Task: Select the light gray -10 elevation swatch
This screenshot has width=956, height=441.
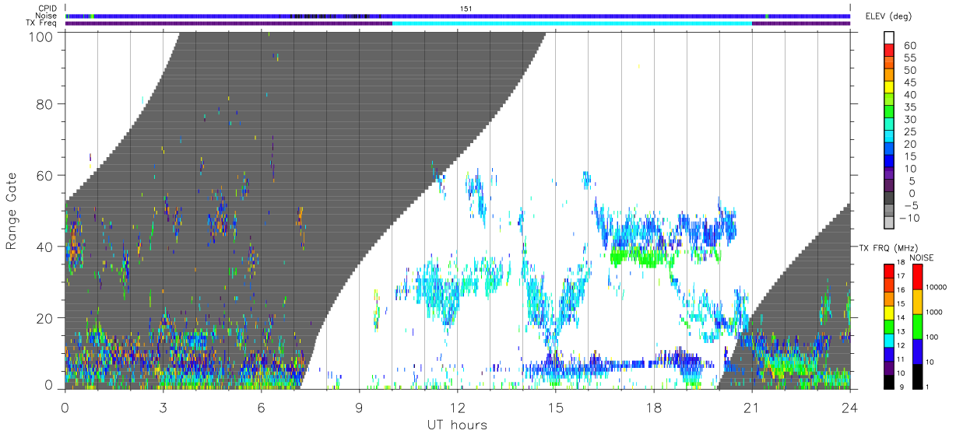Action: 890,222
